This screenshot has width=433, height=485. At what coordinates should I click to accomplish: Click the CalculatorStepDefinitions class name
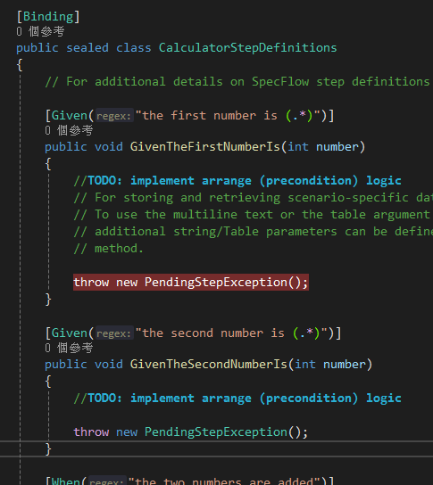[248, 48]
